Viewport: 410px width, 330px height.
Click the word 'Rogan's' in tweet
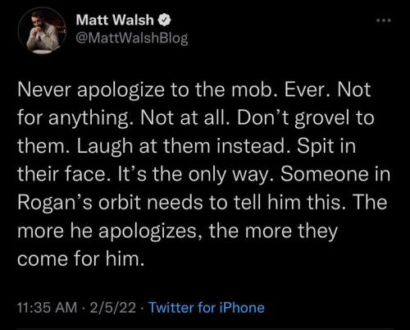tap(55, 203)
